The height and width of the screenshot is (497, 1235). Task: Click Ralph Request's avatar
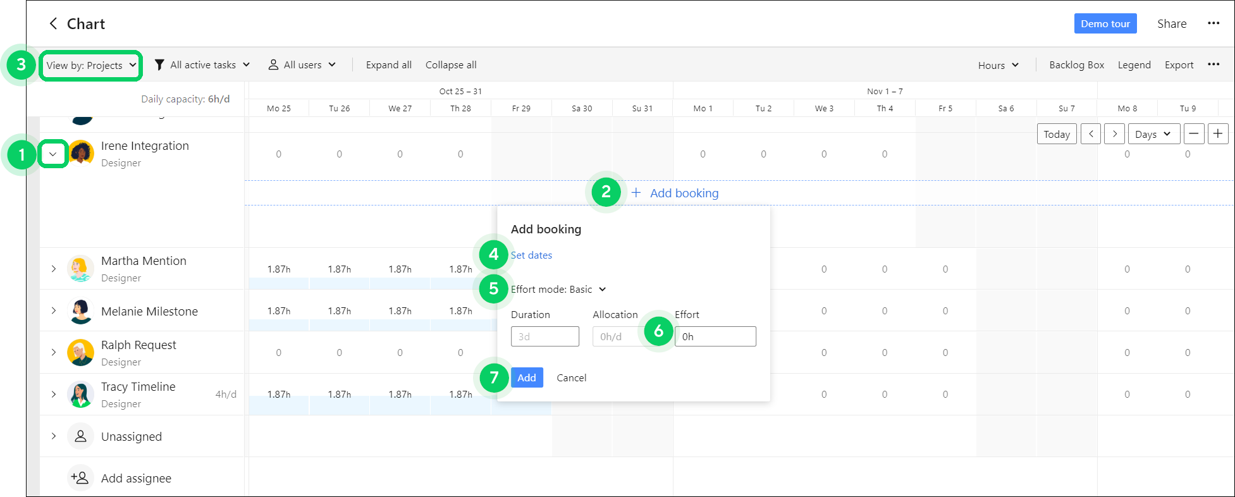point(81,352)
